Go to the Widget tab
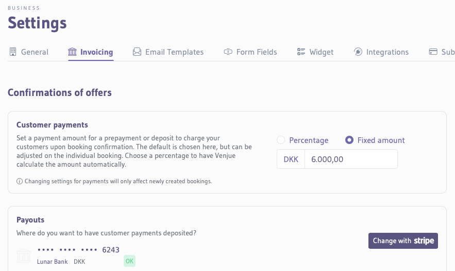This screenshot has width=455, height=271. [322, 52]
